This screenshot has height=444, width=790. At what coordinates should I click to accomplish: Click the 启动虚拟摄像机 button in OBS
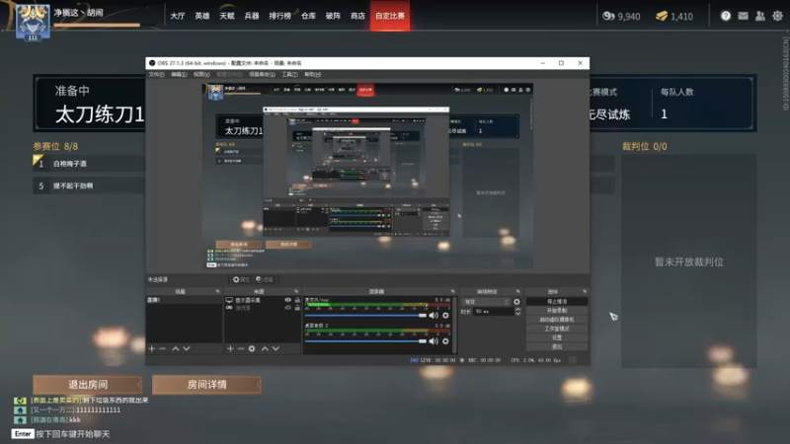click(557, 320)
